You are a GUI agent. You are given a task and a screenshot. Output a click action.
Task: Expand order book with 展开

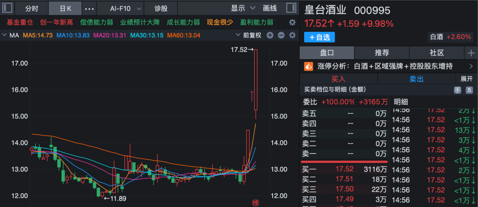(x=466, y=79)
